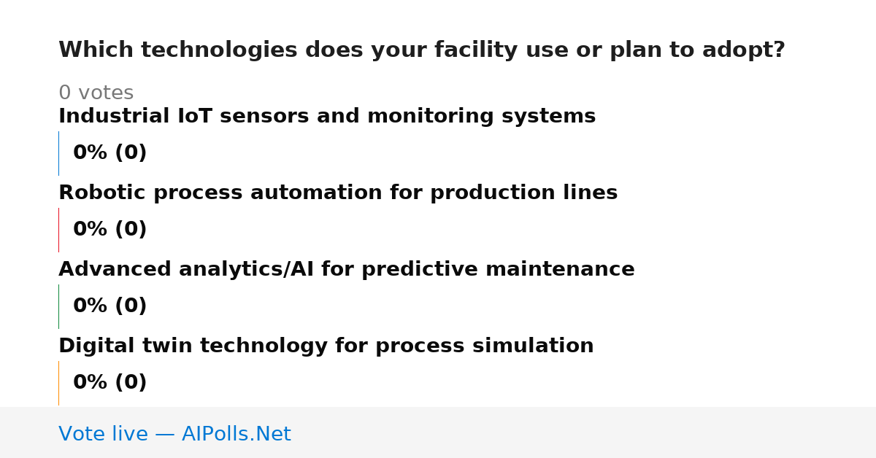
Task: Click 0% (0) result for Digital twin technology
Action: 110,383
